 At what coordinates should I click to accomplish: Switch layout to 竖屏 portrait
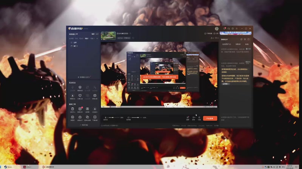97,34
